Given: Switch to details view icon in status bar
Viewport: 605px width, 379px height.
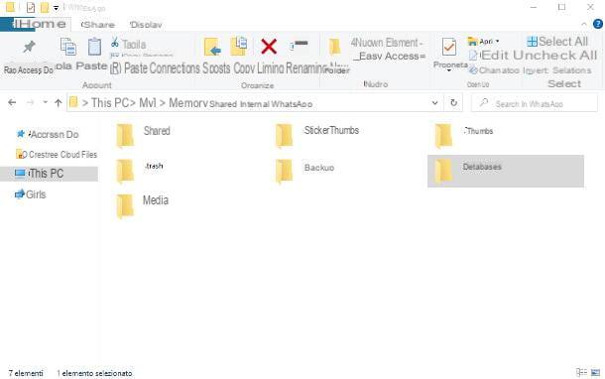Looking at the screenshot, I should click(581, 372).
